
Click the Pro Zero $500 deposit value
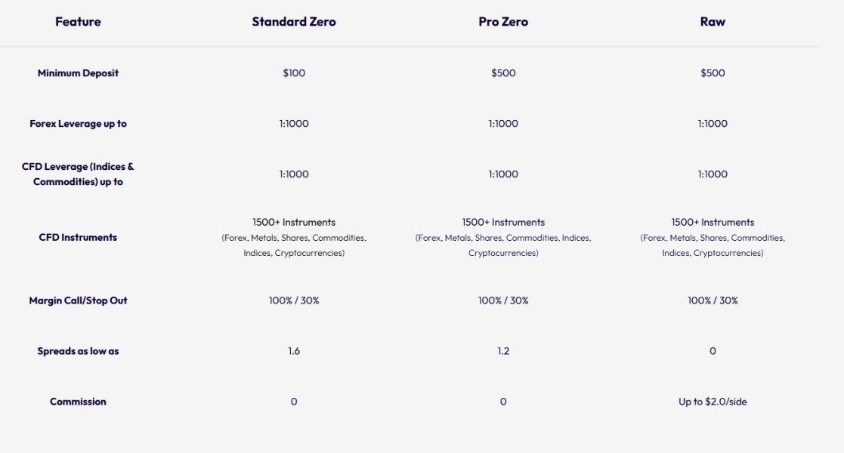click(503, 73)
